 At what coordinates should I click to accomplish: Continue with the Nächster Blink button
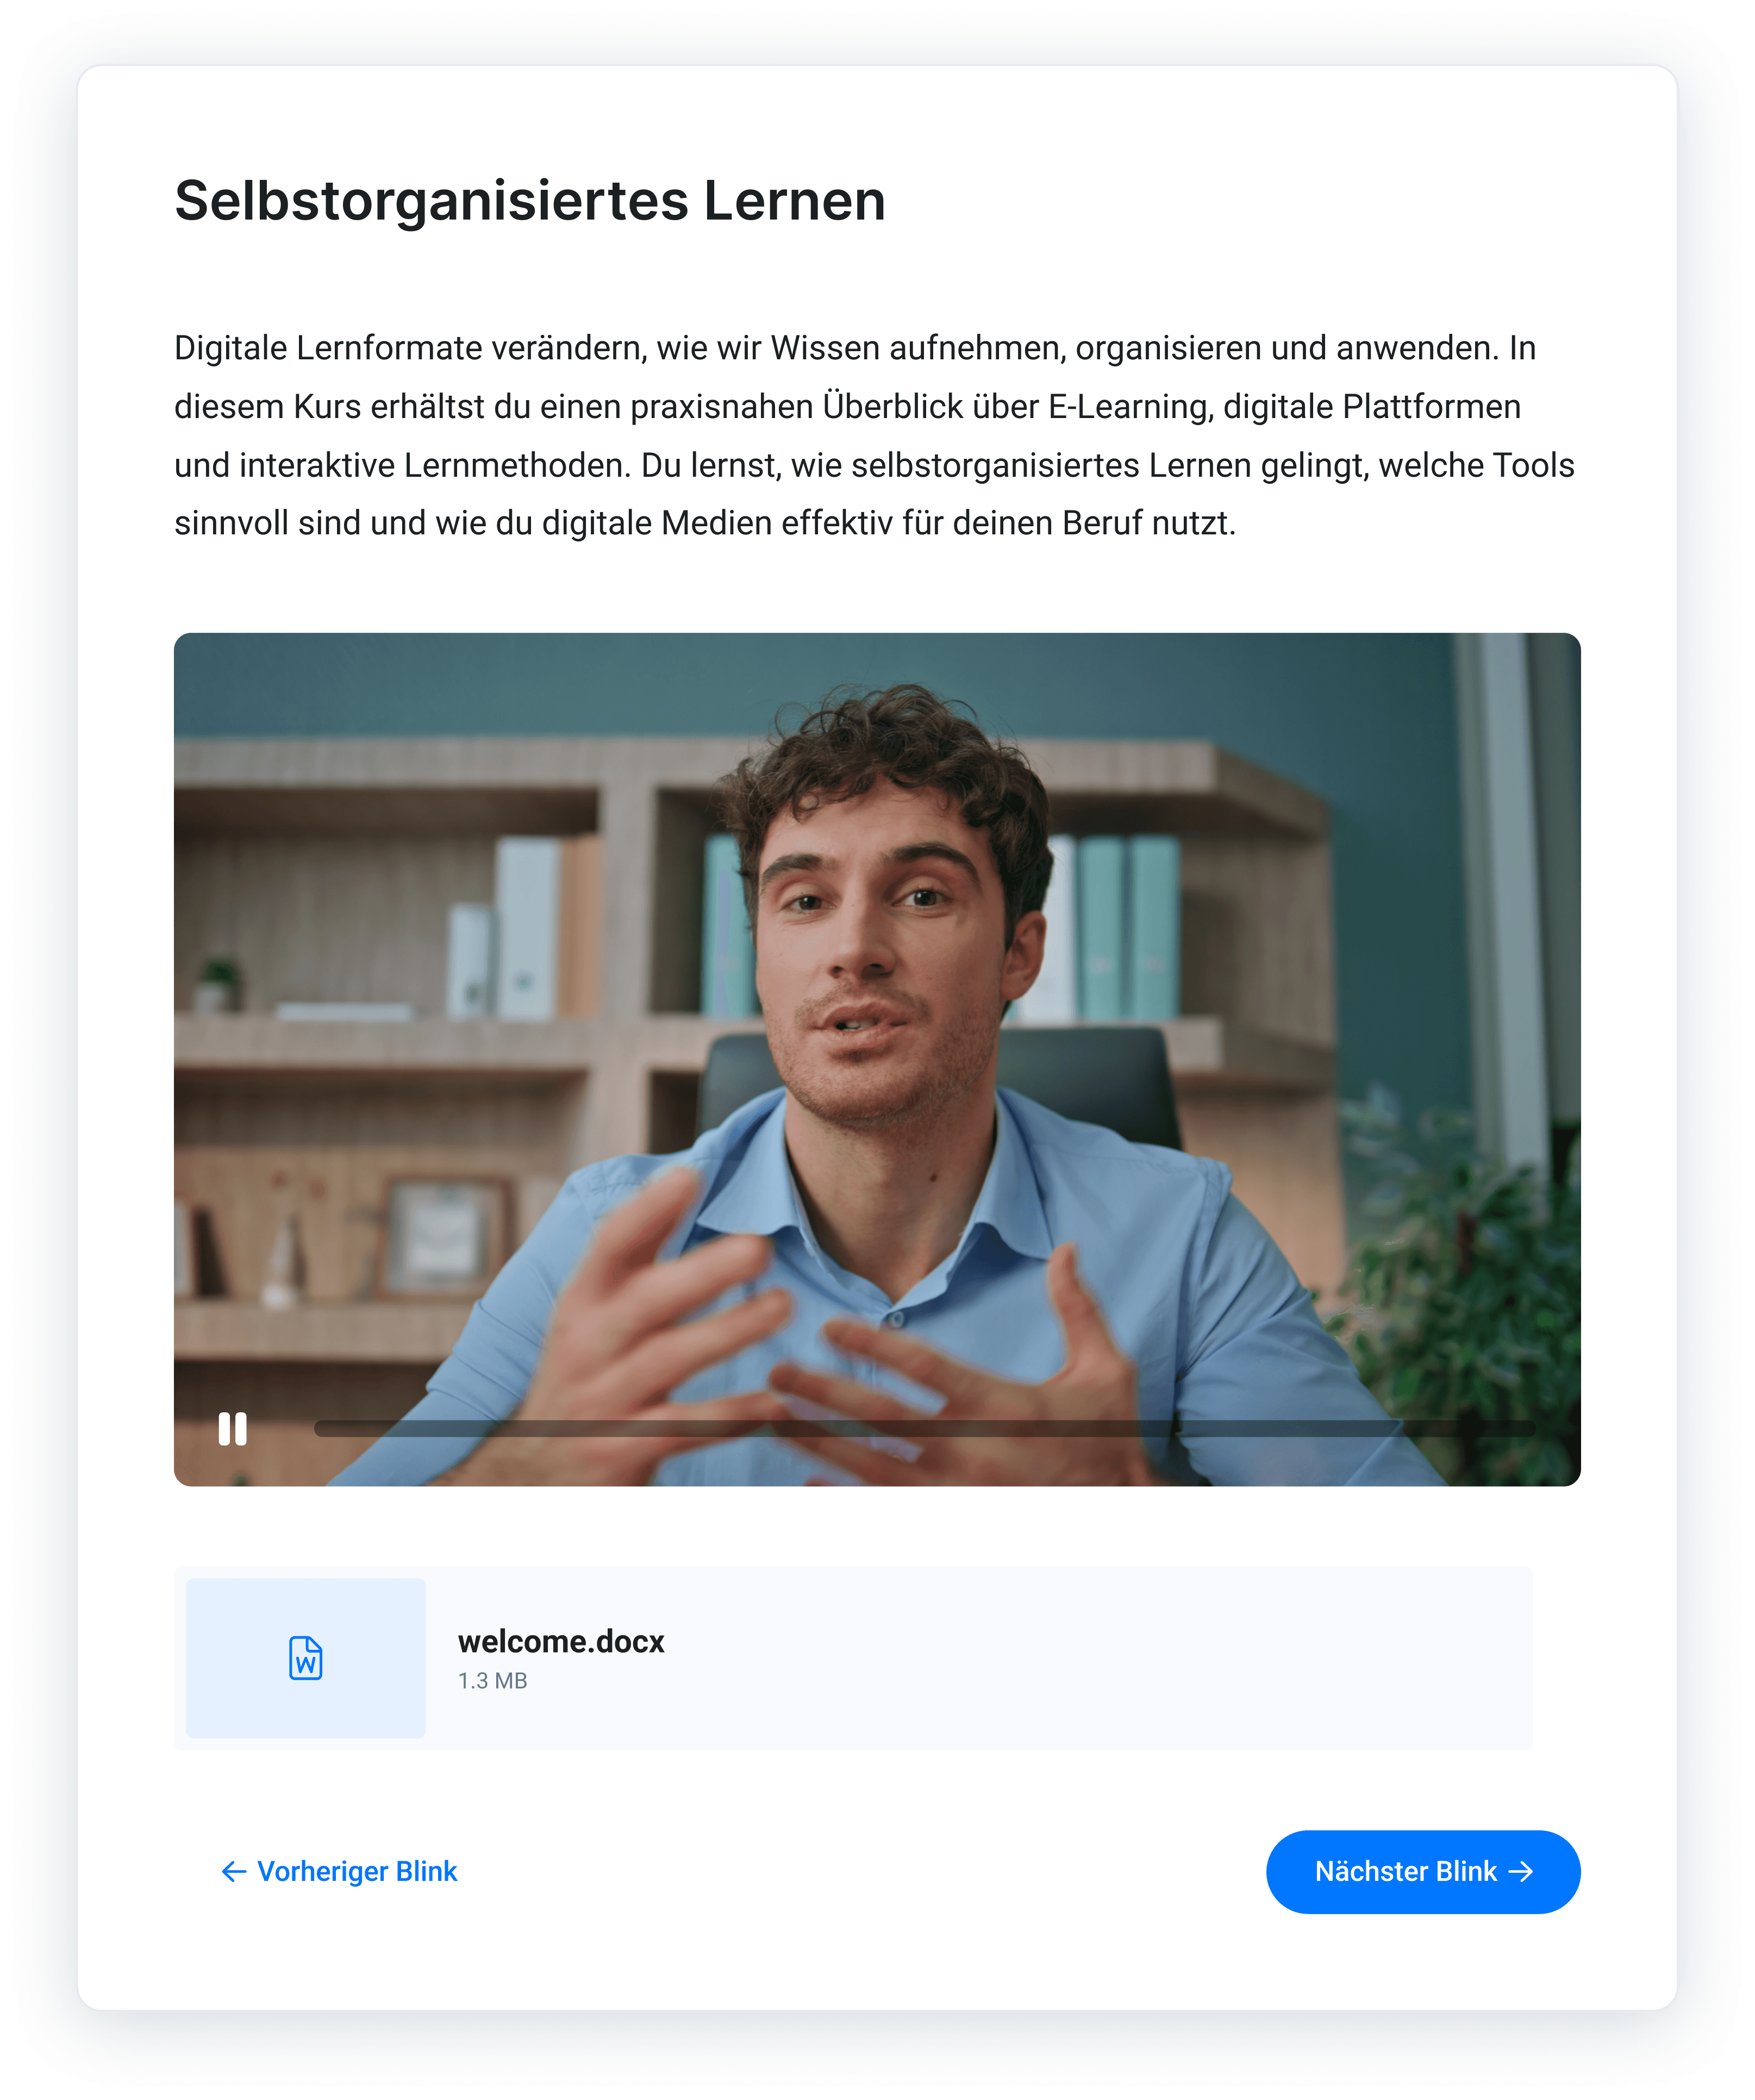pyautogui.click(x=1423, y=1871)
